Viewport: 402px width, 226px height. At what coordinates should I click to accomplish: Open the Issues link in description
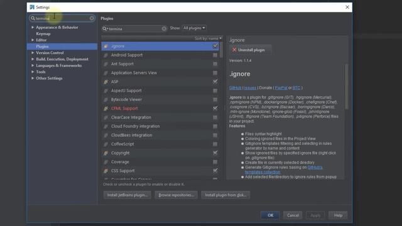tap(250, 88)
